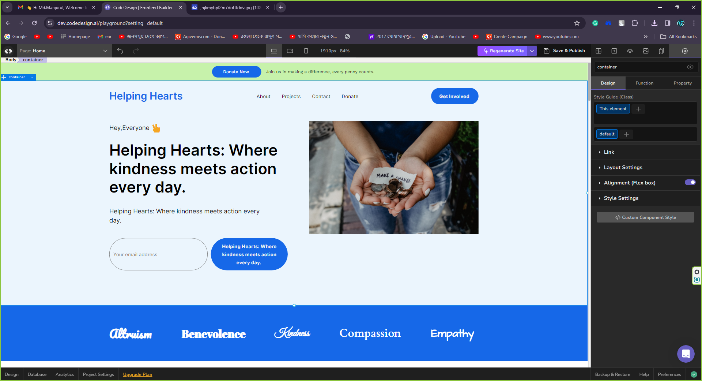
Task: Click the Donate Now button
Action: click(236, 72)
